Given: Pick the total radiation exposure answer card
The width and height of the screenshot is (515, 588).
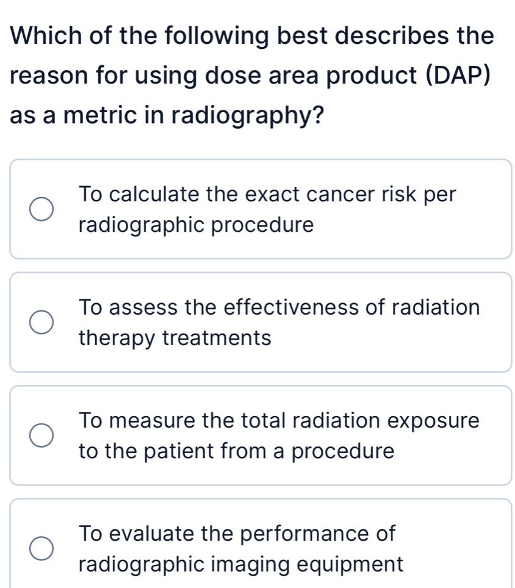Looking at the screenshot, I should coord(256,435).
